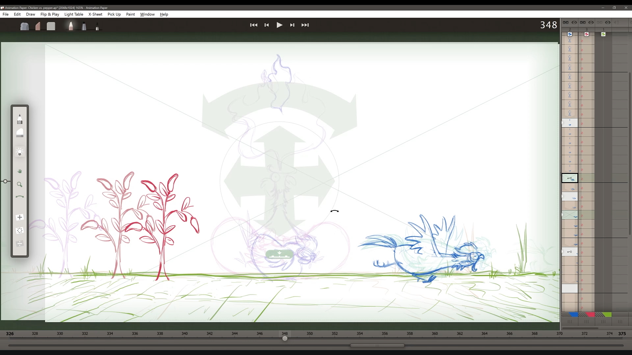Toggle the light table lamp icon
The image size is (632, 355).
point(20,152)
